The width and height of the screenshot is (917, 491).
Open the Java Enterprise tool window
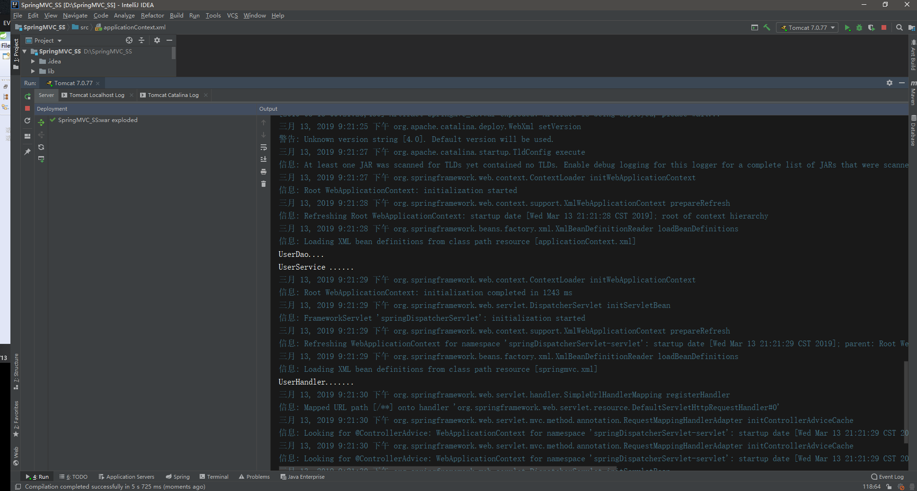point(302,477)
